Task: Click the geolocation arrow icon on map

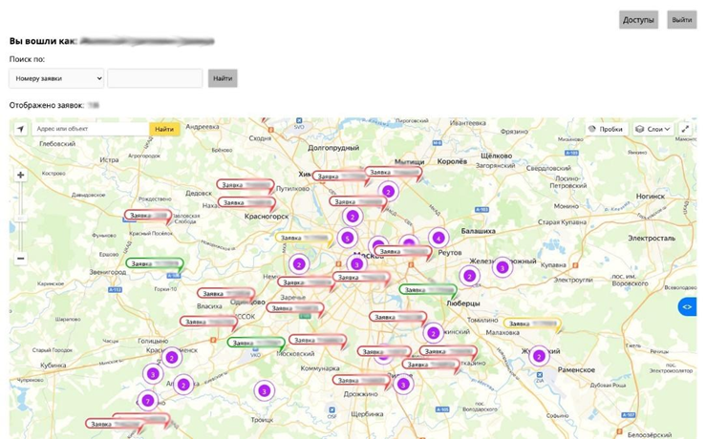Action: tap(20, 129)
